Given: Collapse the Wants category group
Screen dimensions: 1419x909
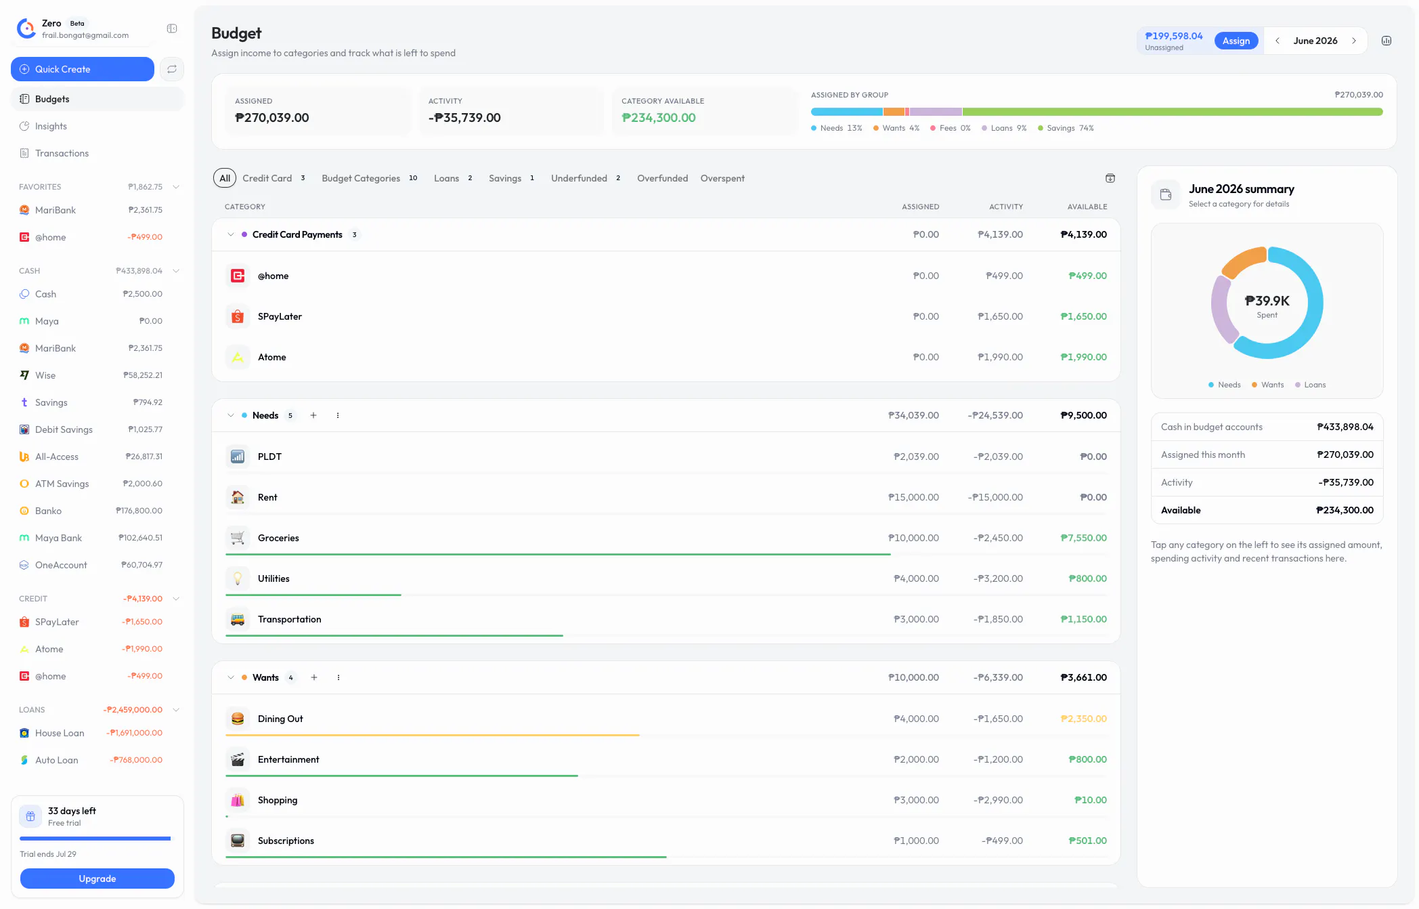Looking at the screenshot, I should tap(231, 677).
